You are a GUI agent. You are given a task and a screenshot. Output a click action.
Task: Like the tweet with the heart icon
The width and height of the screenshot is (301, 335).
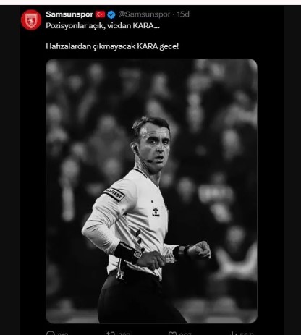click(172, 334)
